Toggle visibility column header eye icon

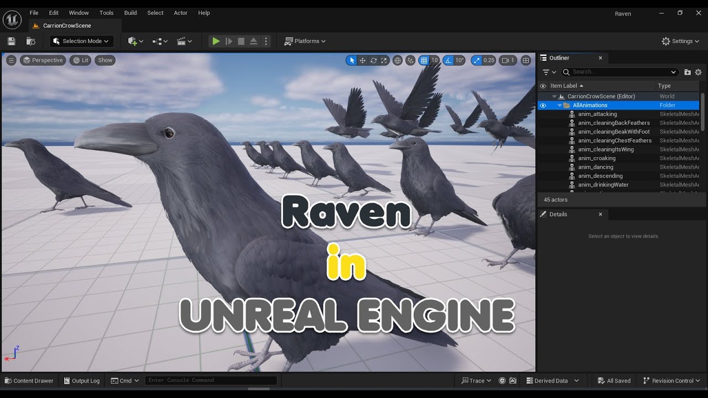point(543,86)
